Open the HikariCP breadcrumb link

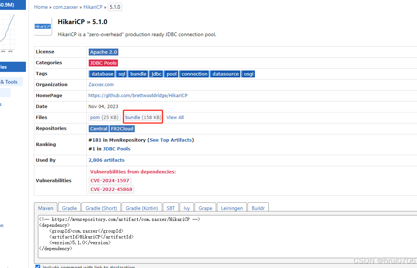pyautogui.click(x=93, y=7)
